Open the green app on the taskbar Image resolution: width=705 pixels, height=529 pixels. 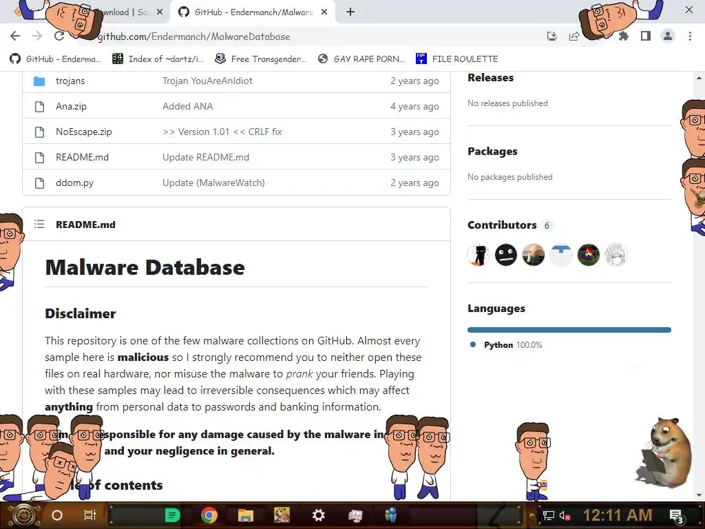pyautogui.click(x=172, y=515)
